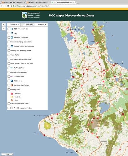Screen dimensions: 128x156
Task: Check Places to go checkbox
Action: click(x=9, y=81)
